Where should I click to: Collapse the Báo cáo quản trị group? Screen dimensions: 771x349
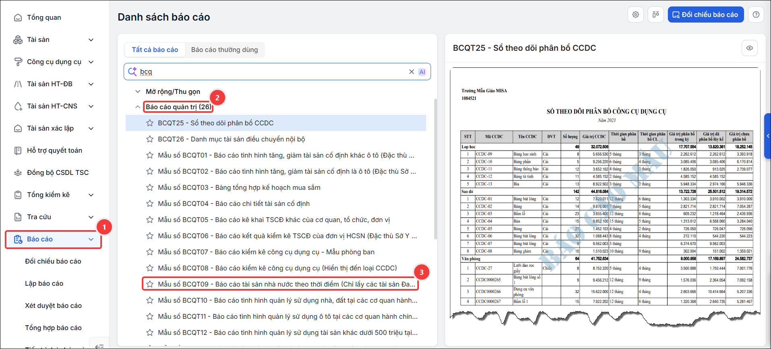tap(138, 107)
